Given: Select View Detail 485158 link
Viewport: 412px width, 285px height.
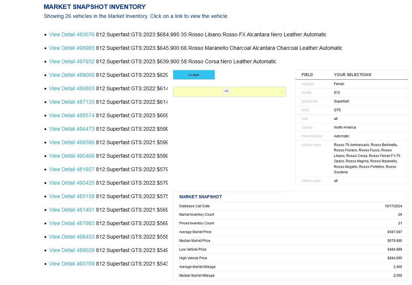Looking at the screenshot, I should click(x=72, y=196).
